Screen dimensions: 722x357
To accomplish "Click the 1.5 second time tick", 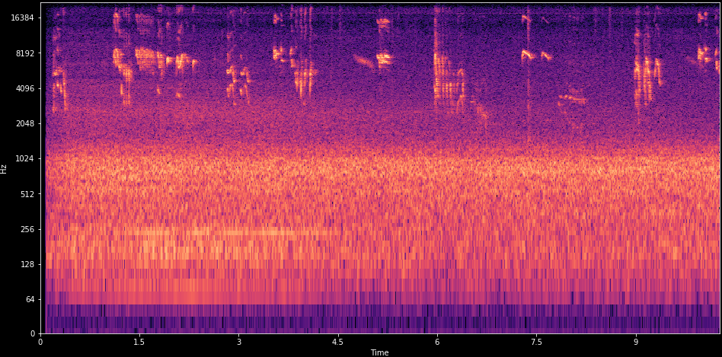I will coord(139,343).
